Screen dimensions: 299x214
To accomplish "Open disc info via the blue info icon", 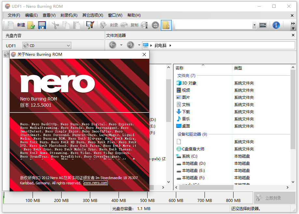I will click(276, 25).
